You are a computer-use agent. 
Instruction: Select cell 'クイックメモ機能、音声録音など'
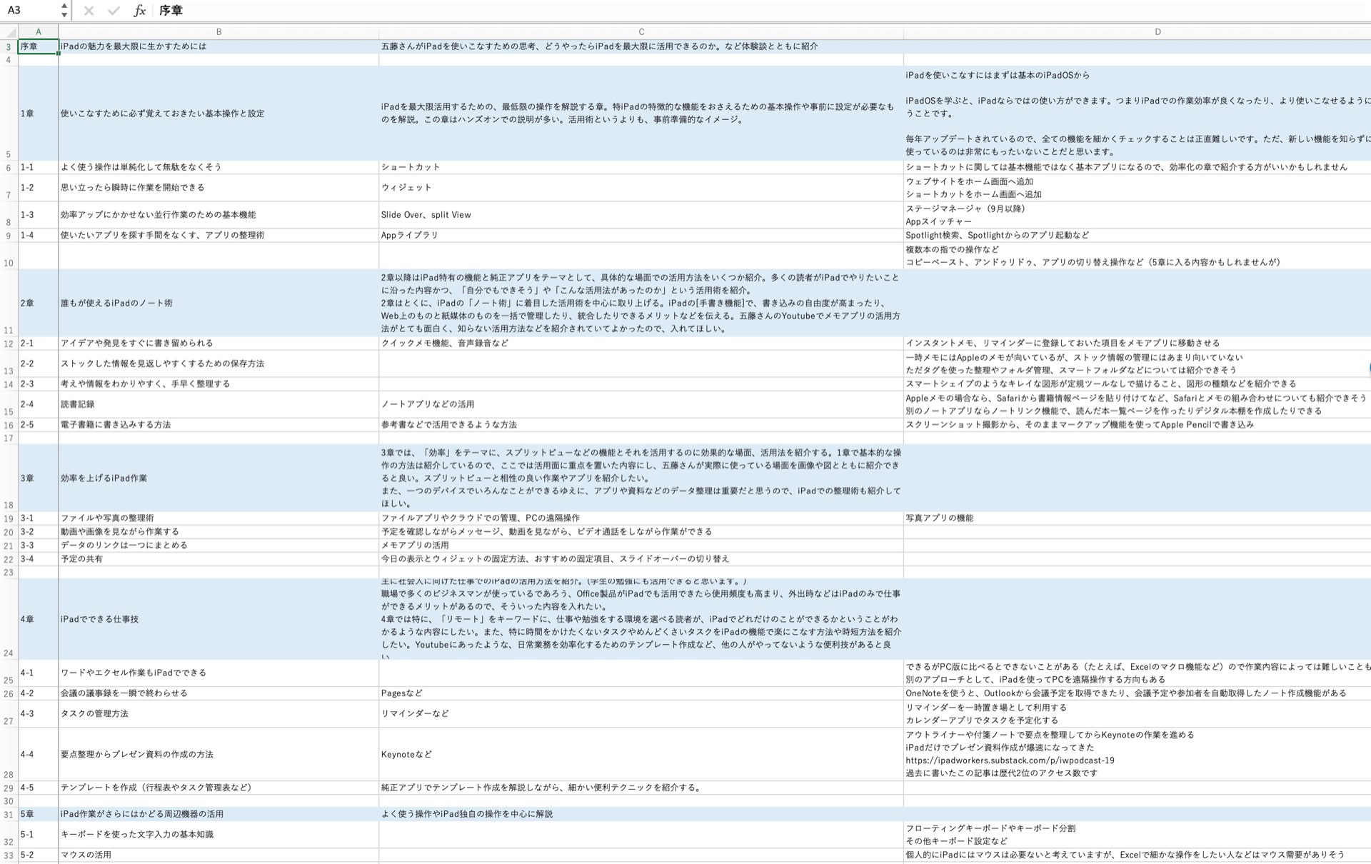[641, 343]
